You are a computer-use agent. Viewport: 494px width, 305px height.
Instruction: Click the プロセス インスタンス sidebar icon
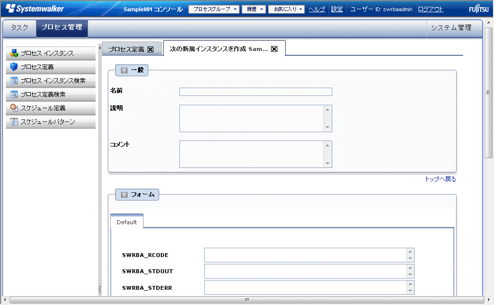[x=14, y=53]
